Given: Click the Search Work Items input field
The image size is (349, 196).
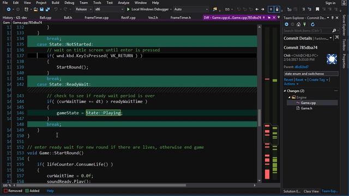Looking at the screenshot, I should pyautogui.click(x=308, y=30).
